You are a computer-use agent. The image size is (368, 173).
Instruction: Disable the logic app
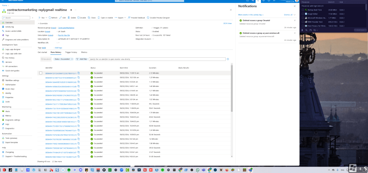pyautogui.click(x=82, y=18)
